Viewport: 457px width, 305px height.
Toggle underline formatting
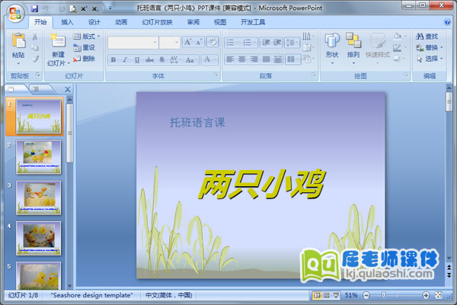pyautogui.click(x=136, y=59)
